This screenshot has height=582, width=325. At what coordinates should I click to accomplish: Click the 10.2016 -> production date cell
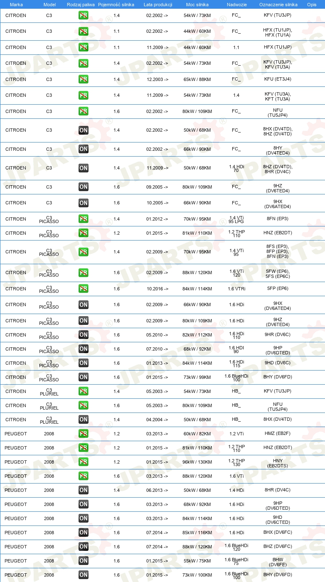pos(158,289)
